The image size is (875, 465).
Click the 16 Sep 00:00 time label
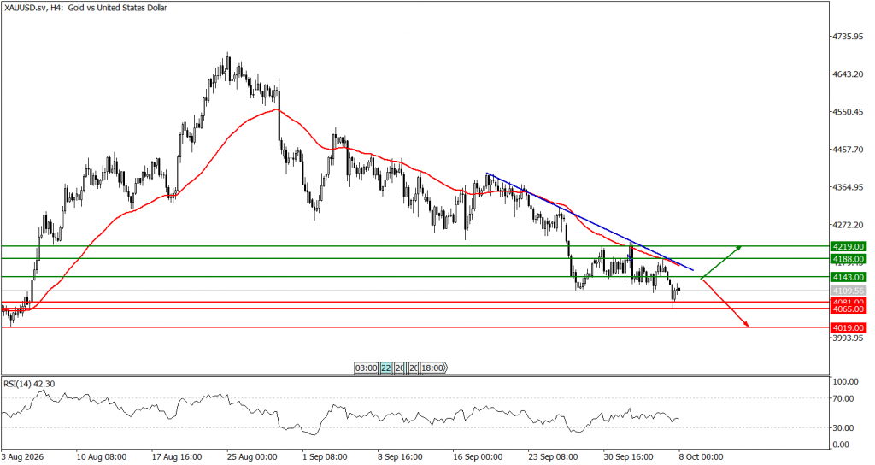pos(478,457)
